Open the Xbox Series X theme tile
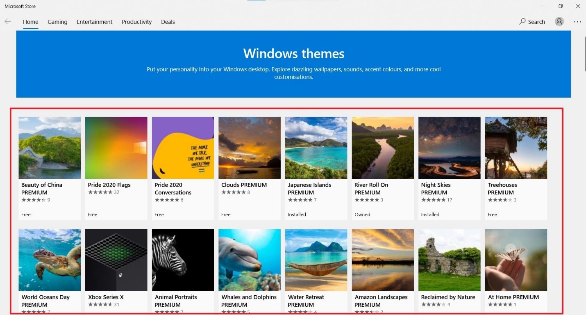Image resolution: width=586 pixels, height=315 pixels. 116,260
